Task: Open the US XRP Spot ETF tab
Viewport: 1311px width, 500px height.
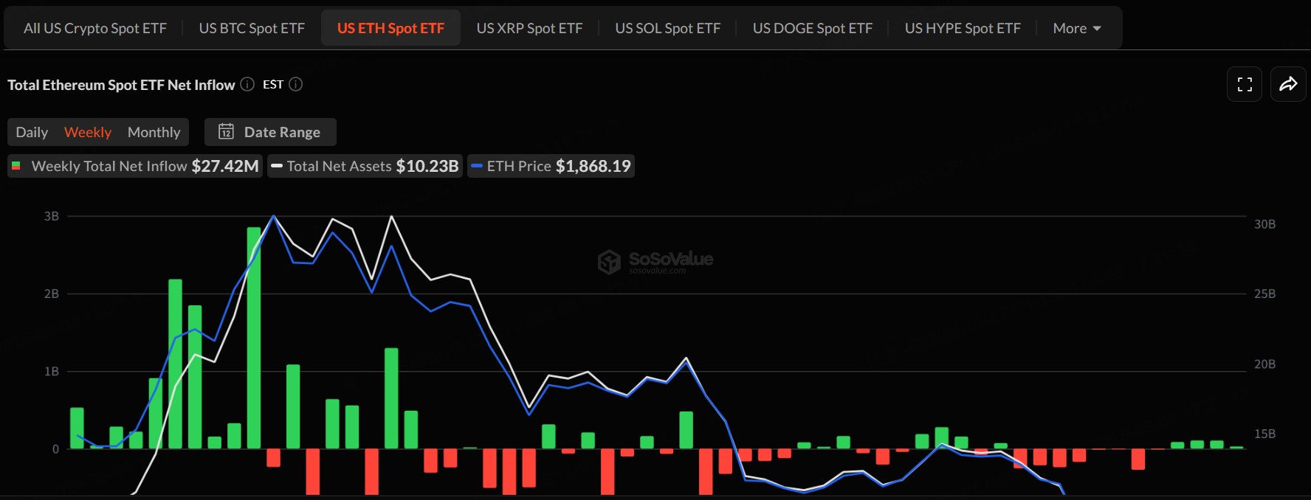Action: 529,28
